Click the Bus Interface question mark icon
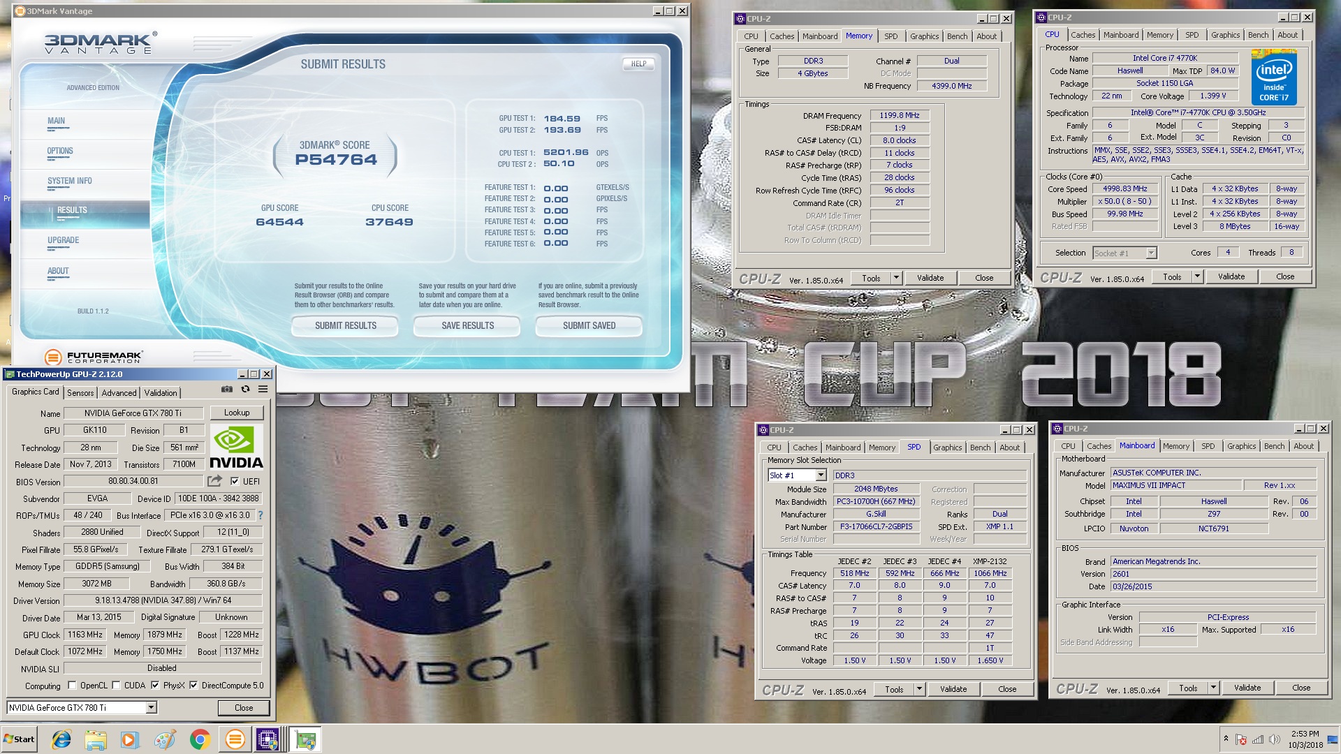This screenshot has width=1341, height=754. [261, 515]
